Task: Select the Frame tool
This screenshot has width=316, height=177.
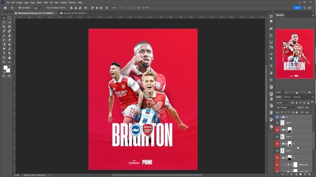Action: (9, 27)
